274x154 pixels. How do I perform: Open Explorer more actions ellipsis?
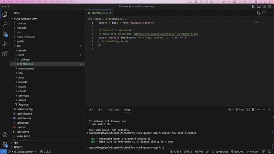click(x=80, y=13)
